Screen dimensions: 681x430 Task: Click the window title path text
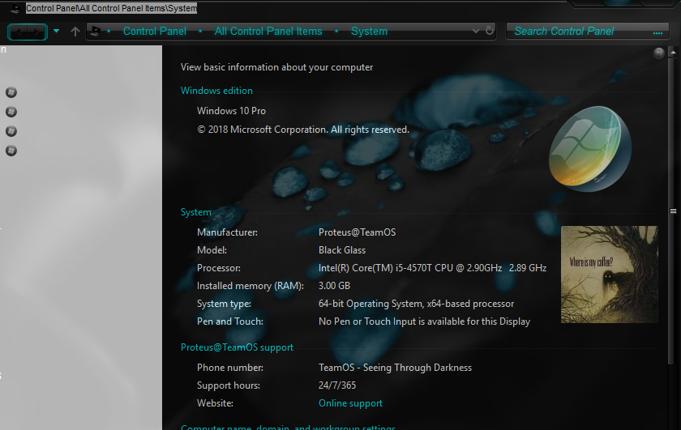click(111, 8)
